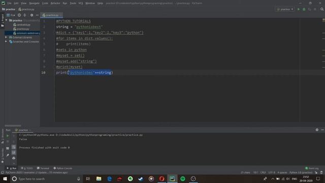Screen dimensions: 325x183
Task: Pin the Run tab with pin icon
Action: coord(8,155)
